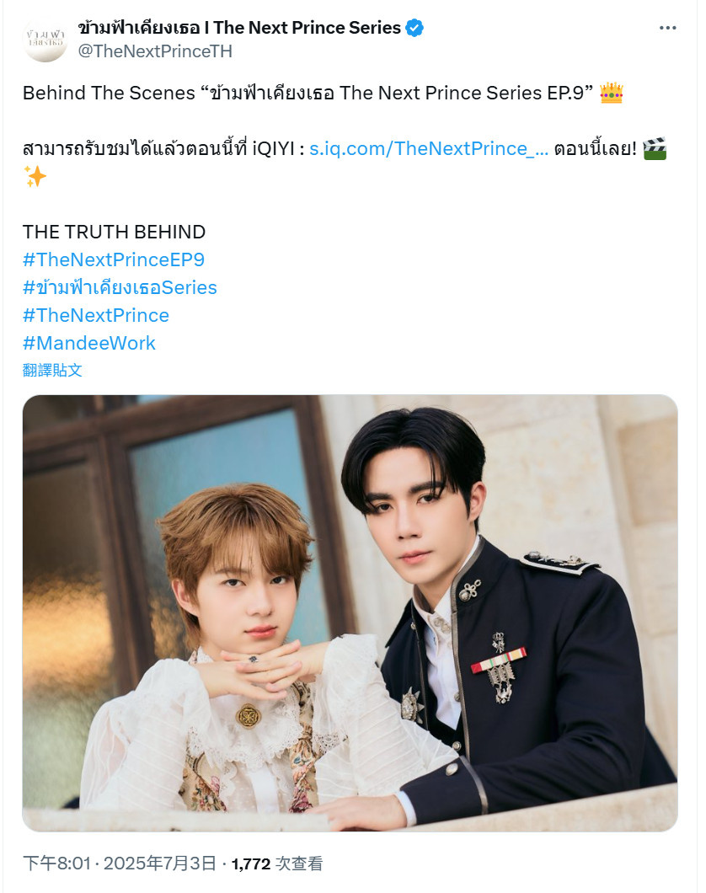Click the 次查看 views label
The image size is (706, 893).
[299, 864]
